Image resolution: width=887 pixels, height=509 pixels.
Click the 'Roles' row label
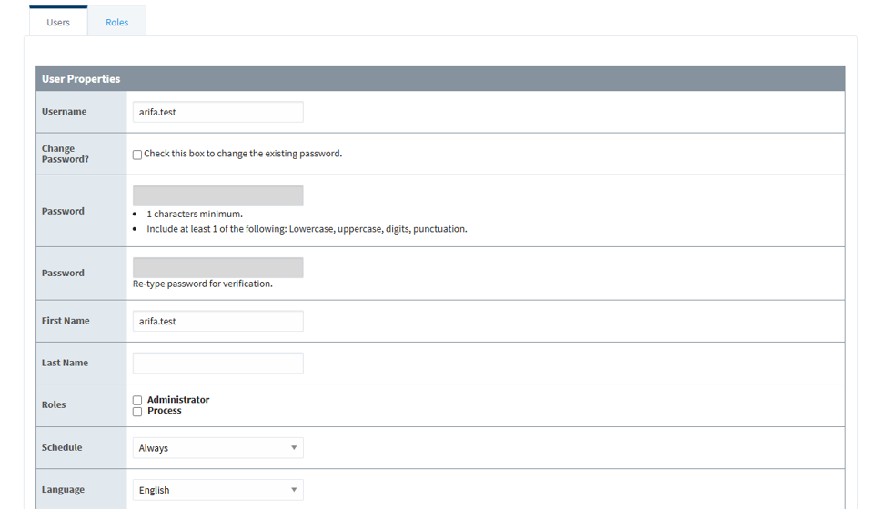(54, 404)
